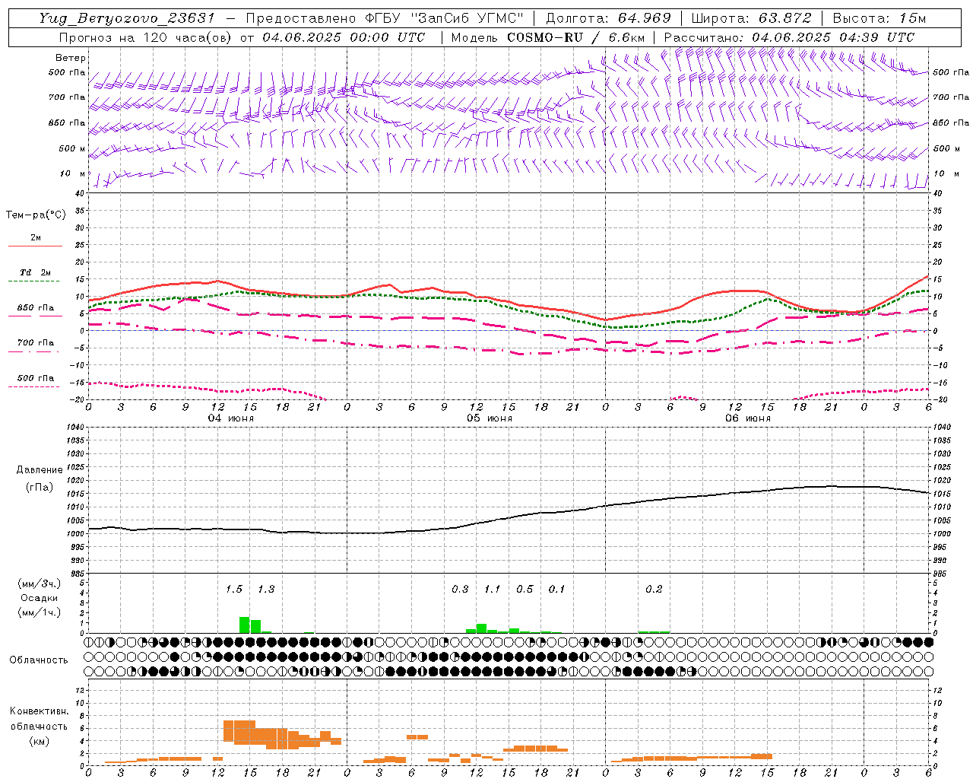Click the 0.1 precipitation amount
973x779 pixels.
557,590
